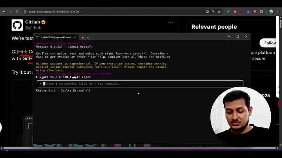Open the browser three-dot menu
This screenshot has width=282, height=158.
click(x=278, y=12)
